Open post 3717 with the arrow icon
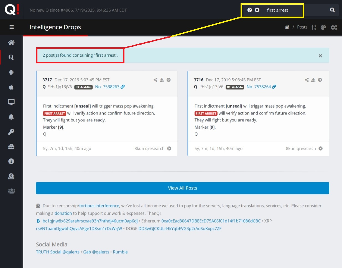 (x=169, y=80)
